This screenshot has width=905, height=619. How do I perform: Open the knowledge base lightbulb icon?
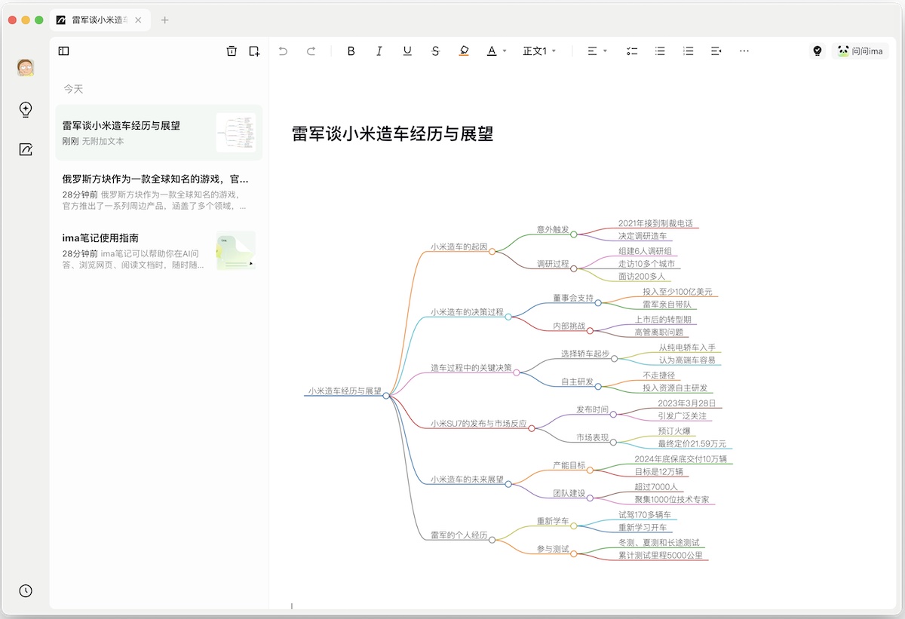[x=26, y=110]
